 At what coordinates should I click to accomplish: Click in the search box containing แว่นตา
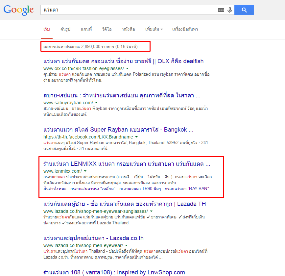[x=128, y=10]
